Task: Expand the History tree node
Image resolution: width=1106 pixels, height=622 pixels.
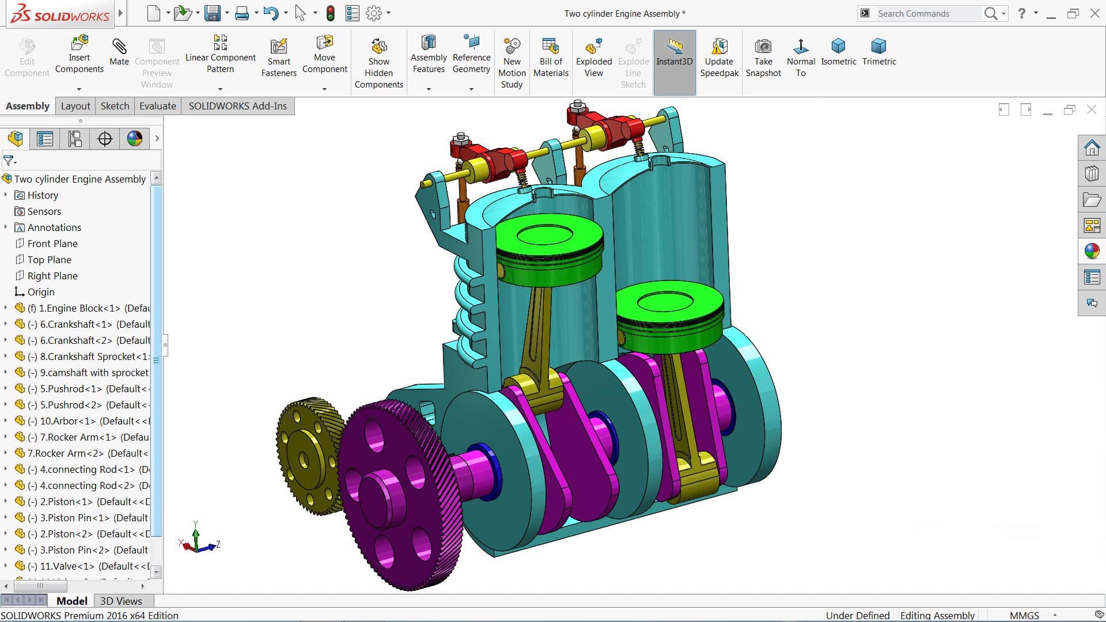Action: (6, 195)
